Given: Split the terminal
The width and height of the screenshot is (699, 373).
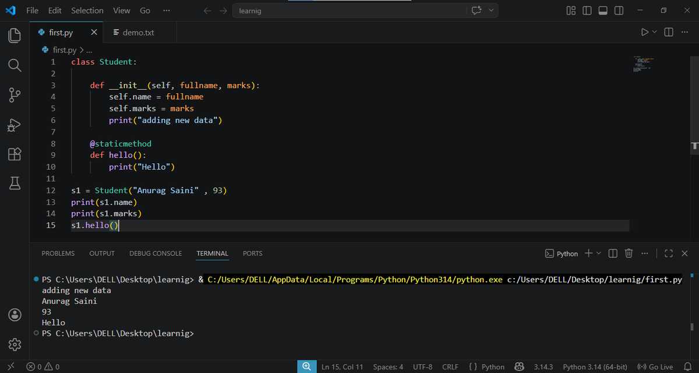Looking at the screenshot, I should 613,253.
